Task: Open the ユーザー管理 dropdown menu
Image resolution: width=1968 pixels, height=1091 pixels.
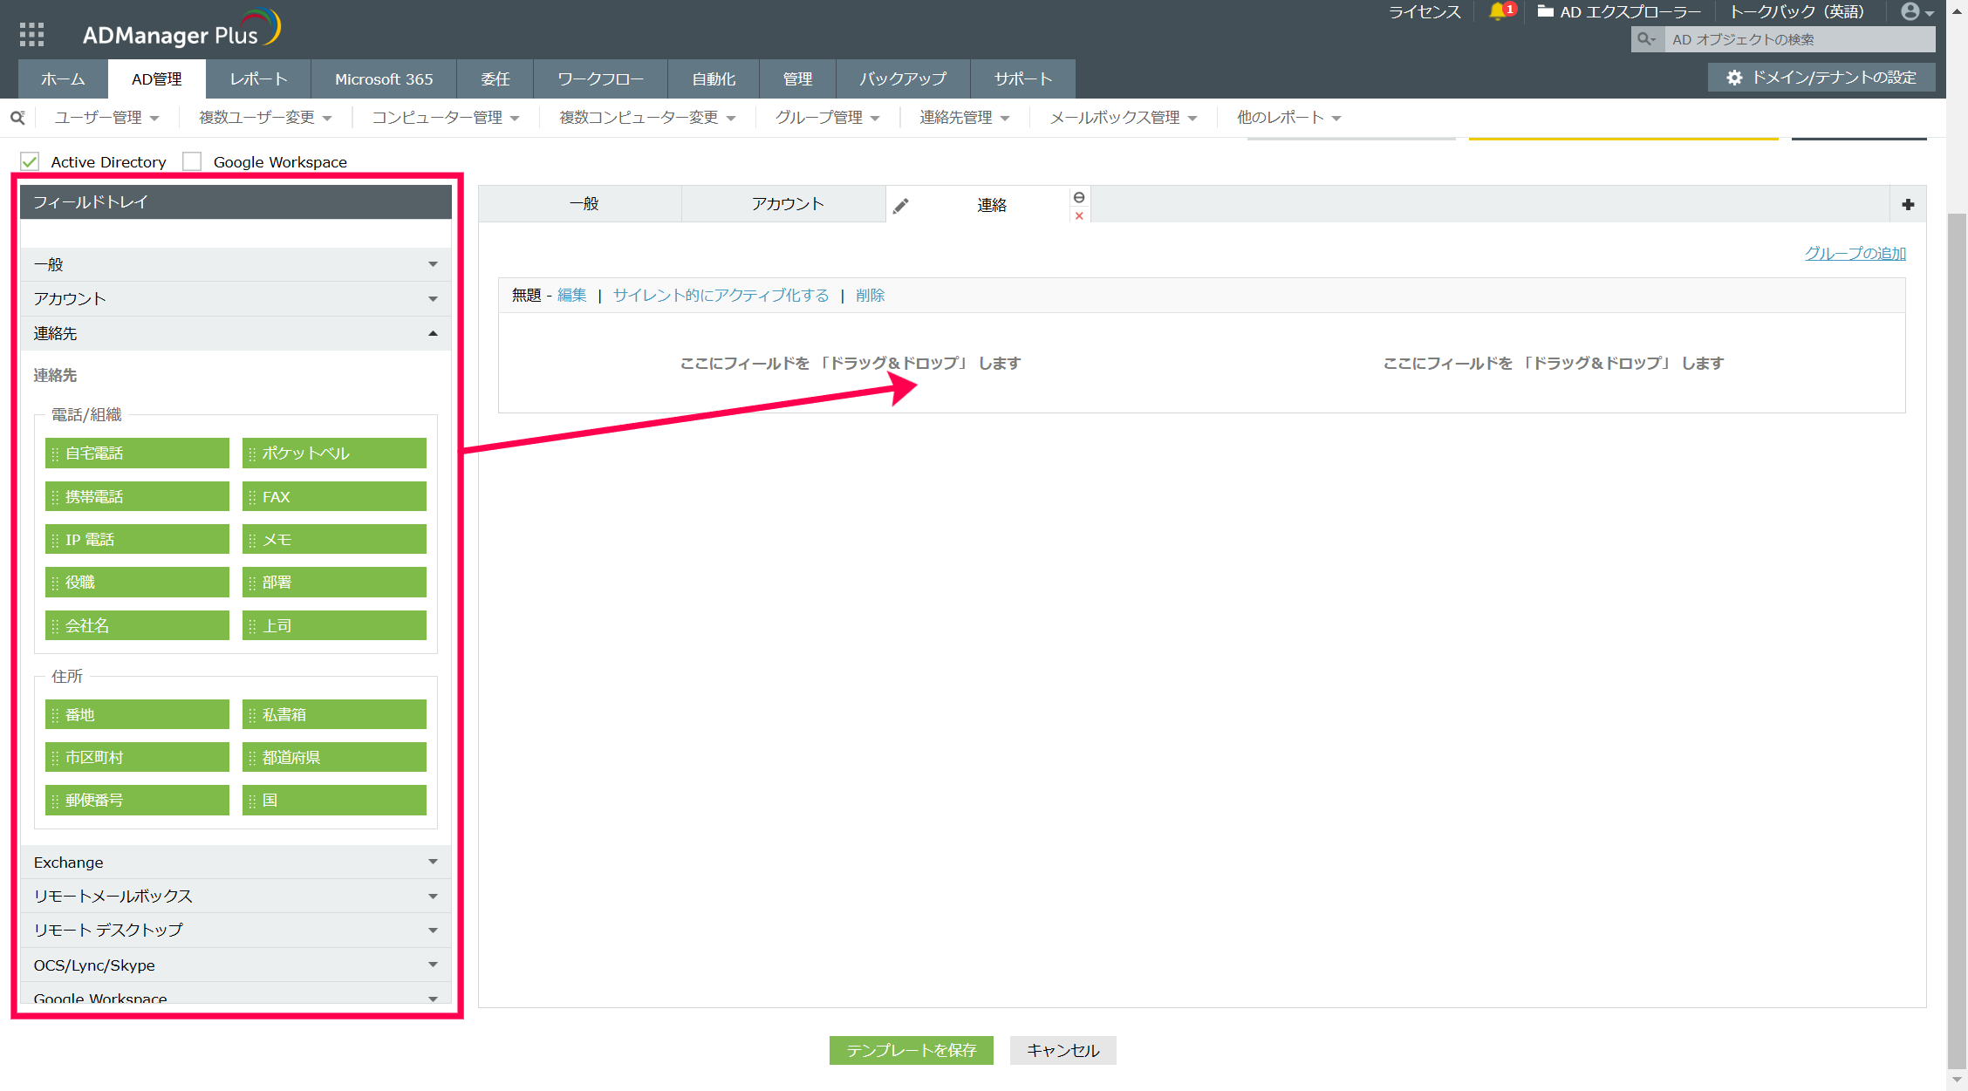Action: point(106,117)
